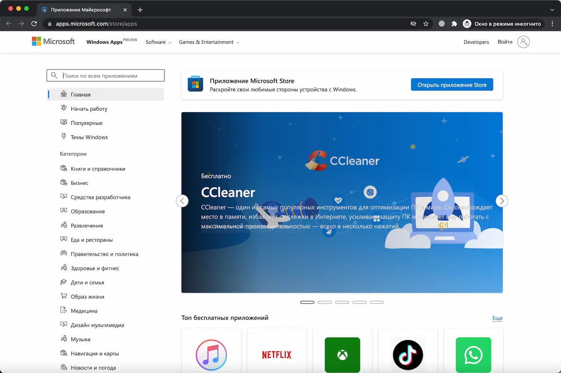
Task: Click the Microsoft logo
Action: pos(53,41)
